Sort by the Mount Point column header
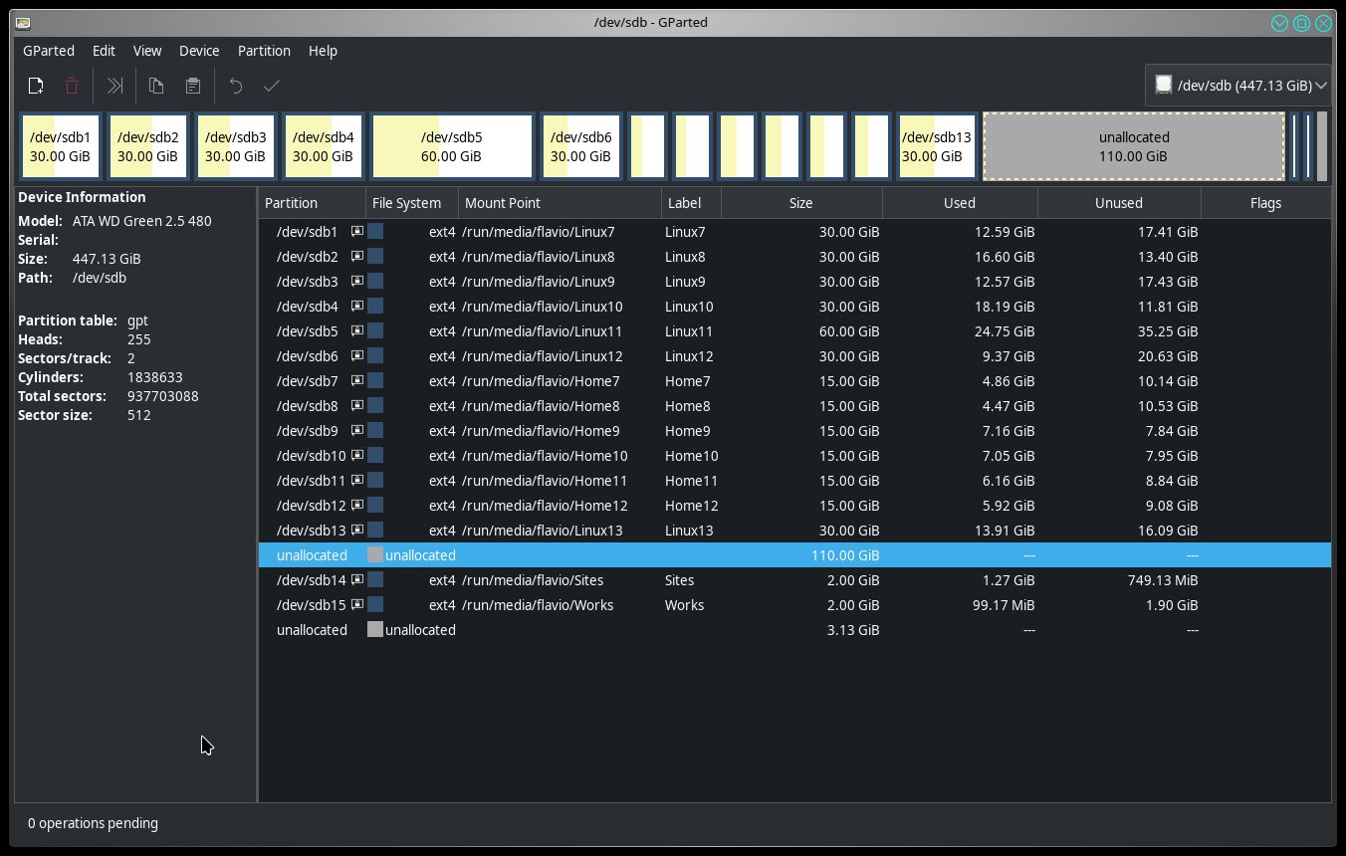 pyautogui.click(x=560, y=203)
